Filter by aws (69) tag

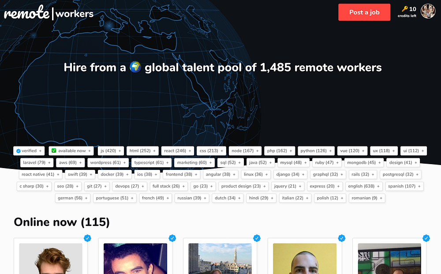(70, 163)
